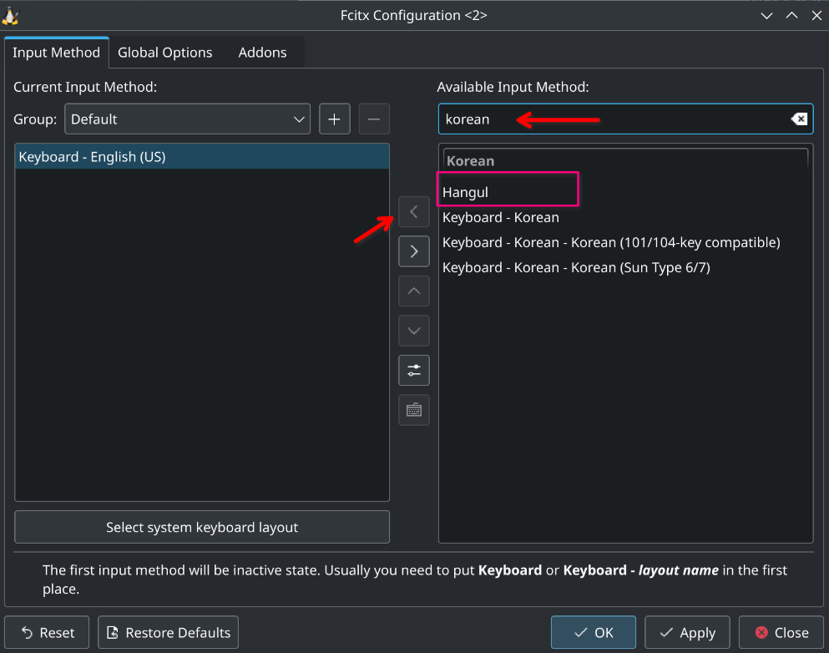Switch to the Input Method tab
The width and height of the screenshot is (829, 653).
tap(56, 53)
